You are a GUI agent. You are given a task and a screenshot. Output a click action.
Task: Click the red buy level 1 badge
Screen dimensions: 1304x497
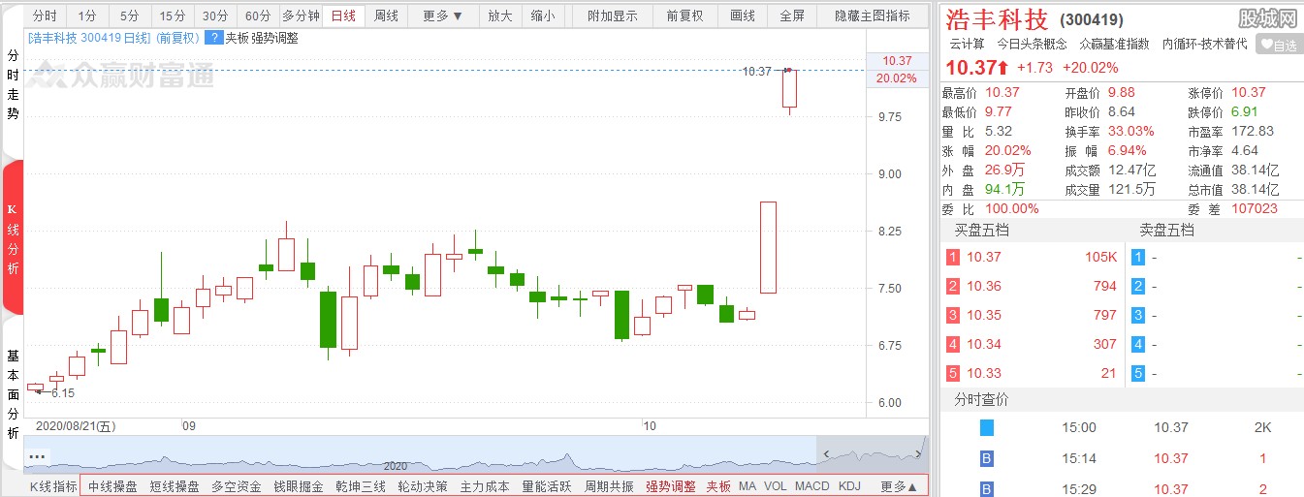click(953, 257)
